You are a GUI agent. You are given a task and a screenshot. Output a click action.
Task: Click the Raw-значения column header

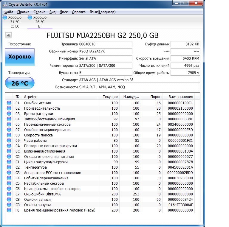coord(179,97)
